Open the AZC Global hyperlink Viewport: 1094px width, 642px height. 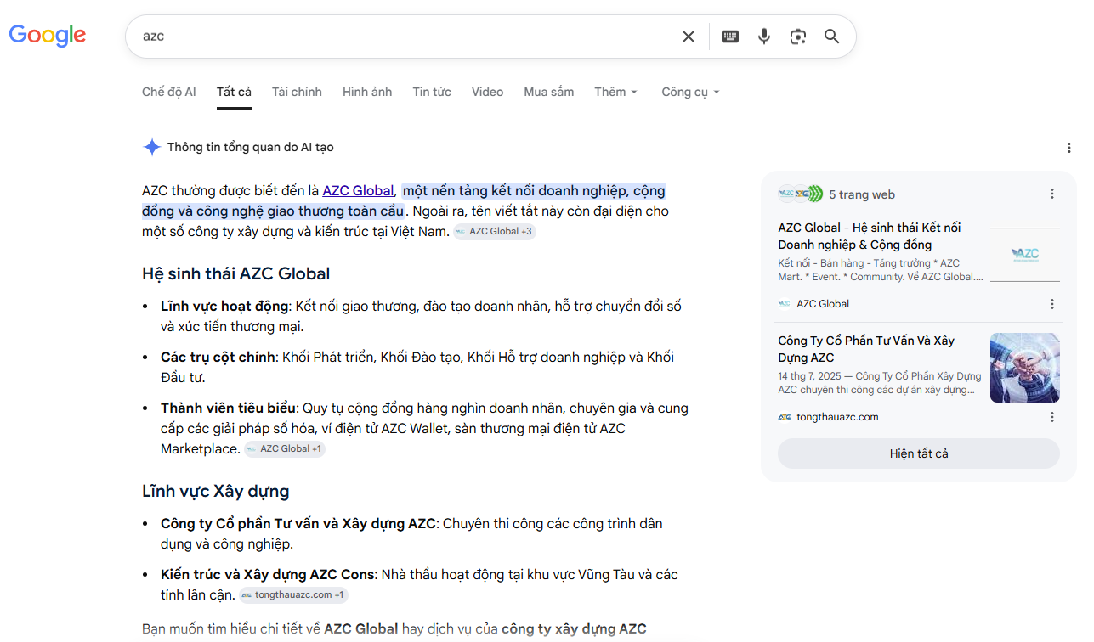point(358,190)
